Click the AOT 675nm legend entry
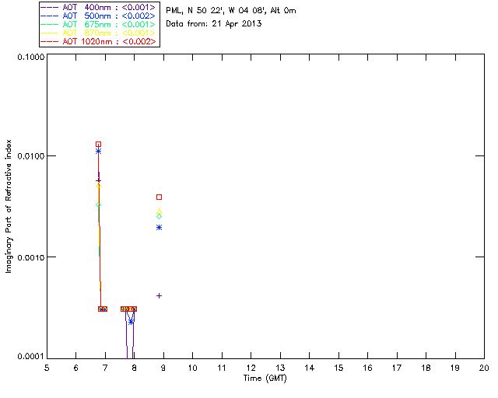Viewport: 498px width, 398px height. 99,24
